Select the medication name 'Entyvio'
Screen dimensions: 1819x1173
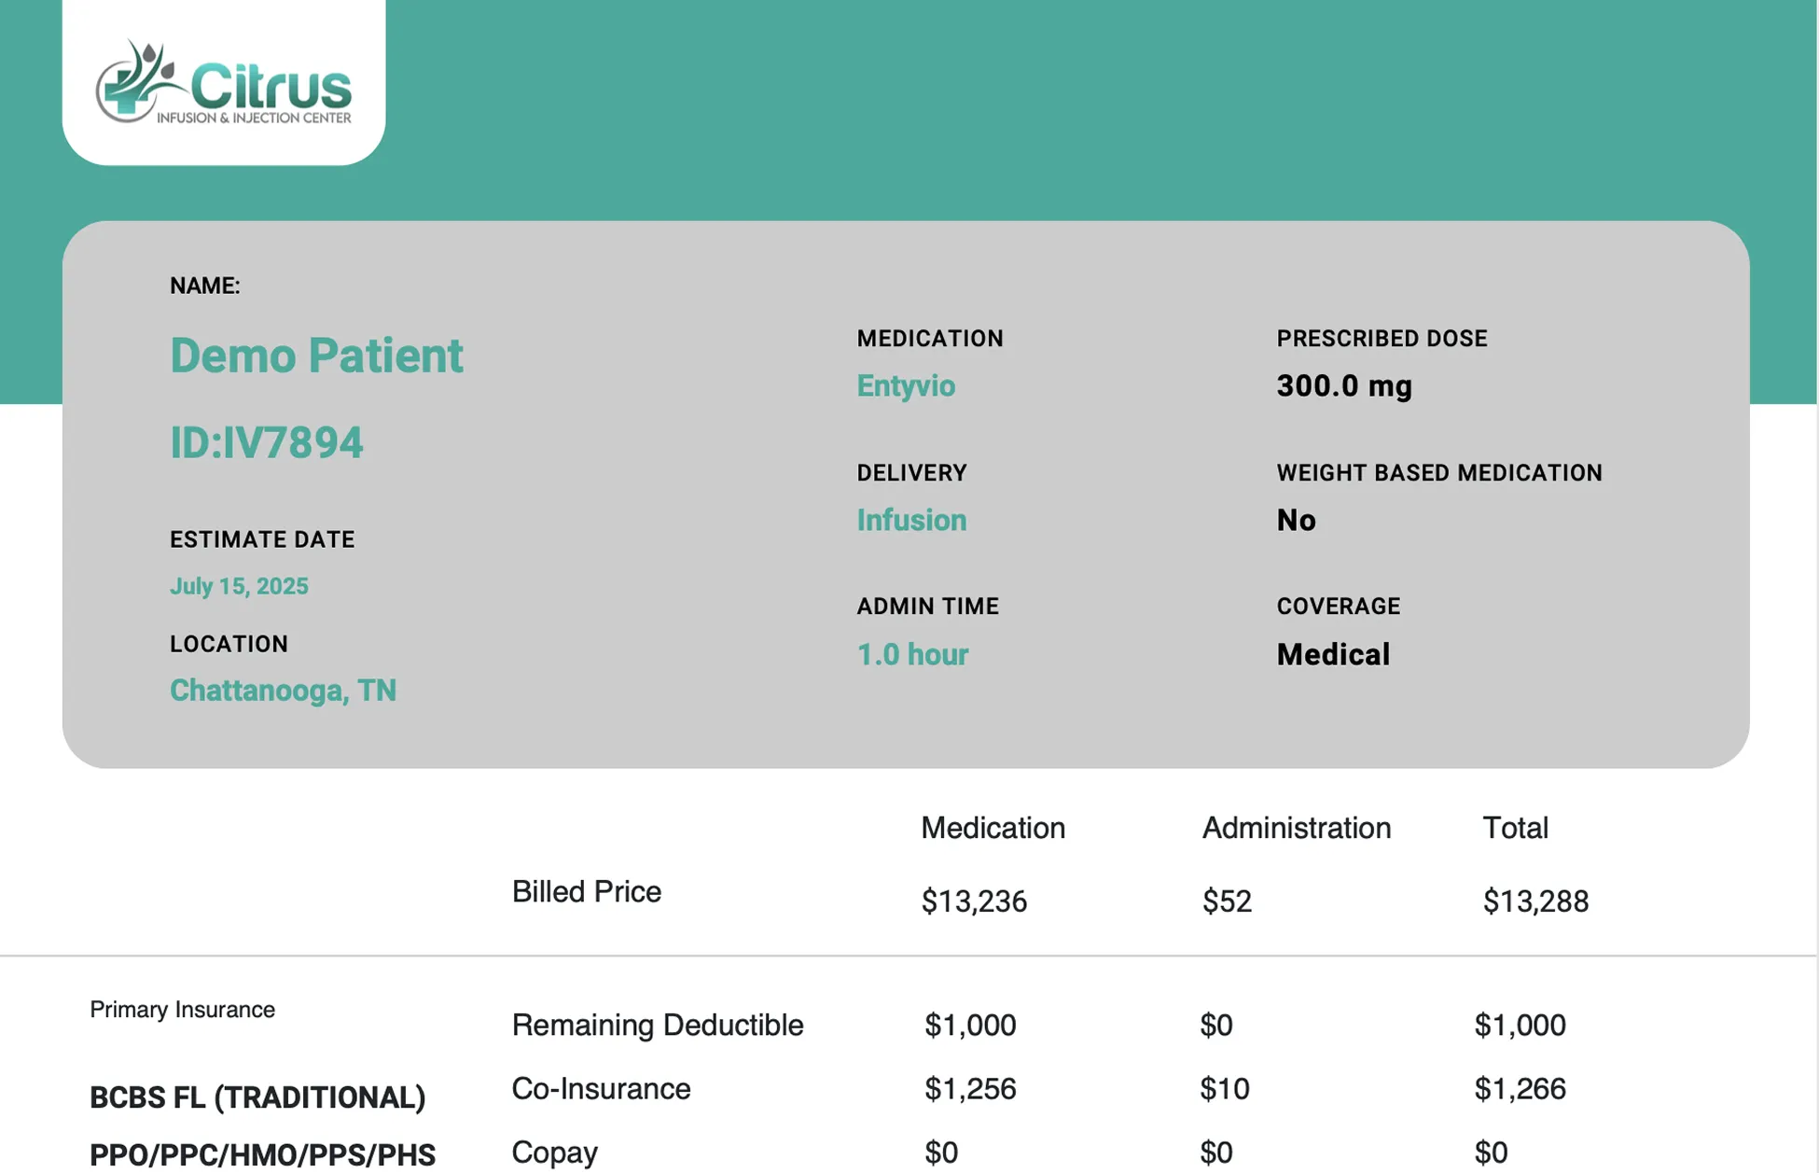tap(906, 385)
